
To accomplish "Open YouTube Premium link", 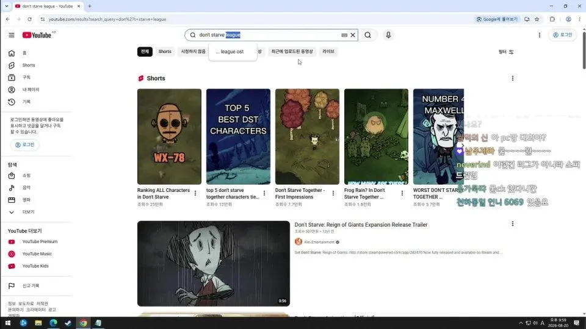I will click(35, 242).
